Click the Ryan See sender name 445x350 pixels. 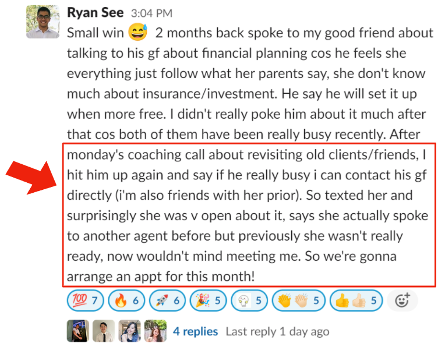(x=96, y=13)
